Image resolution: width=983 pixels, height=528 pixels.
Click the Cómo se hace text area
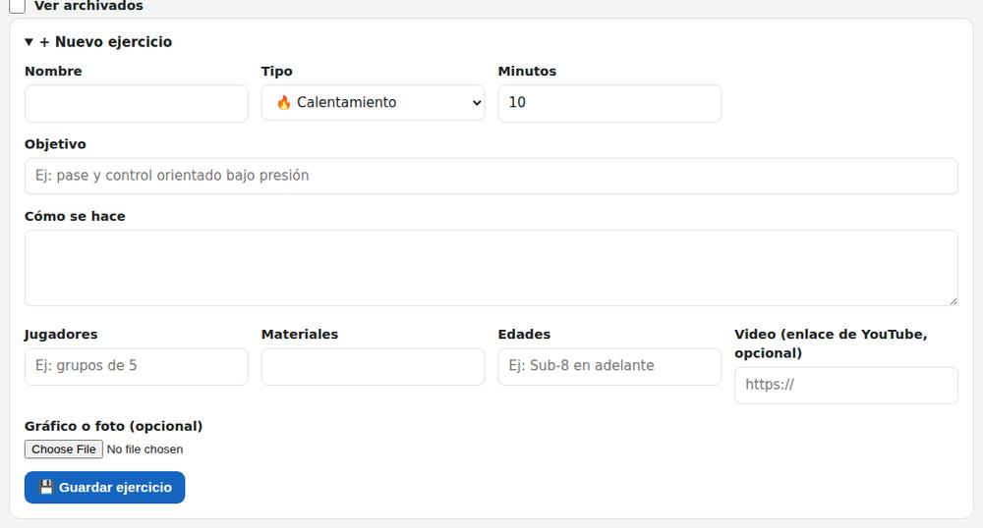tap(491, 268)
